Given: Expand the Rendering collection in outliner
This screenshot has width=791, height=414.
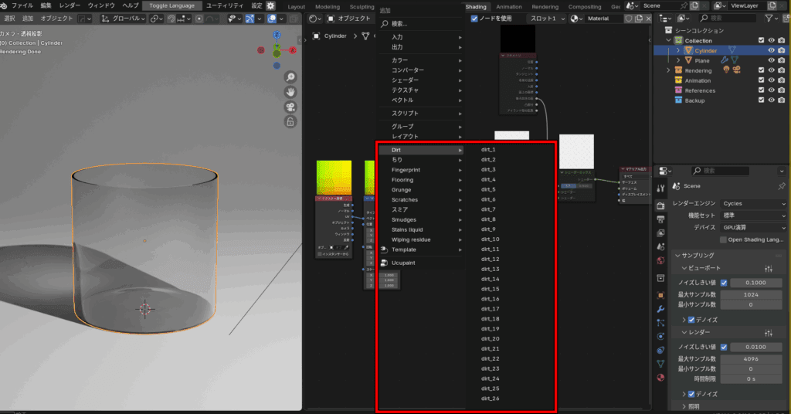Looking at the screenshot, I should (x=667, y=70).
